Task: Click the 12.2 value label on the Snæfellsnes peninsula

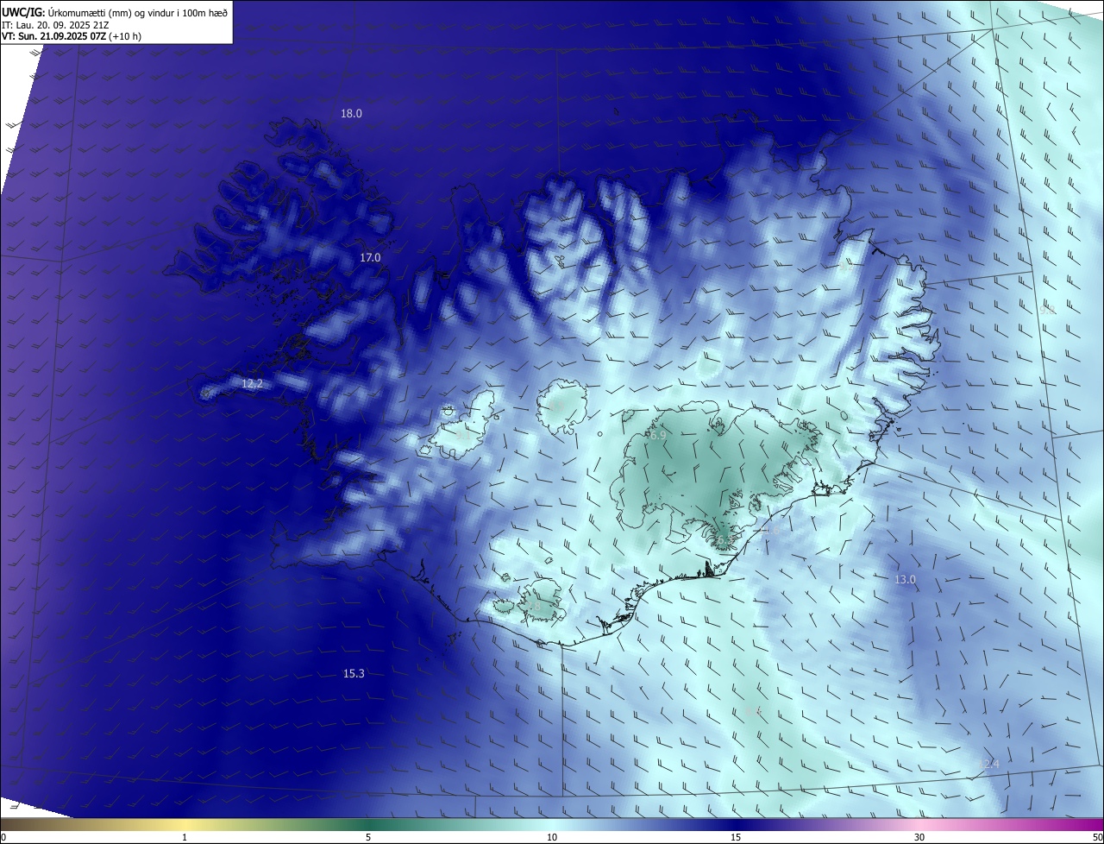Action: pos(252,383)
